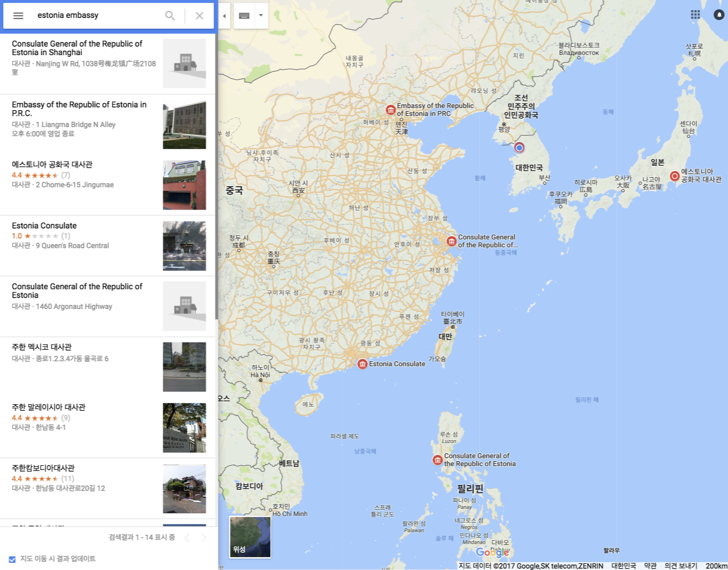Click the search magnifier icon
This screenshot has height=570, width=728.
(x=170, y=16)
